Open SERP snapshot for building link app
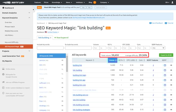176x112 pixels. (165, 80)
